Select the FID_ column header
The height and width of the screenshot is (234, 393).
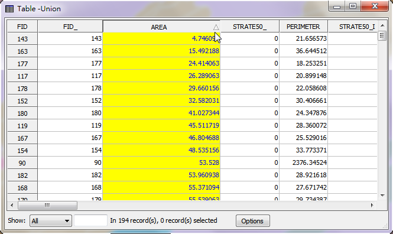tap(70, 27)
